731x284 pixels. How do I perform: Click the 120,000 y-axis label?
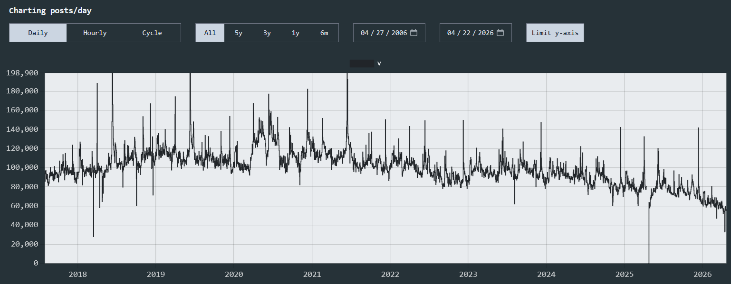click(x=22, y=148)
